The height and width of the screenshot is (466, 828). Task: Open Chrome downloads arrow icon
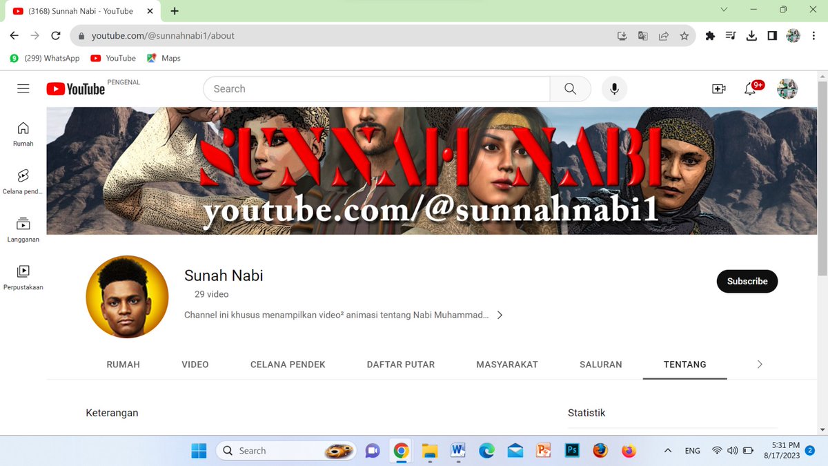point(751,36)
